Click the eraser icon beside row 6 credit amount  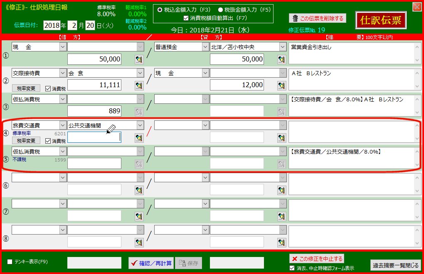click(281, 190)
